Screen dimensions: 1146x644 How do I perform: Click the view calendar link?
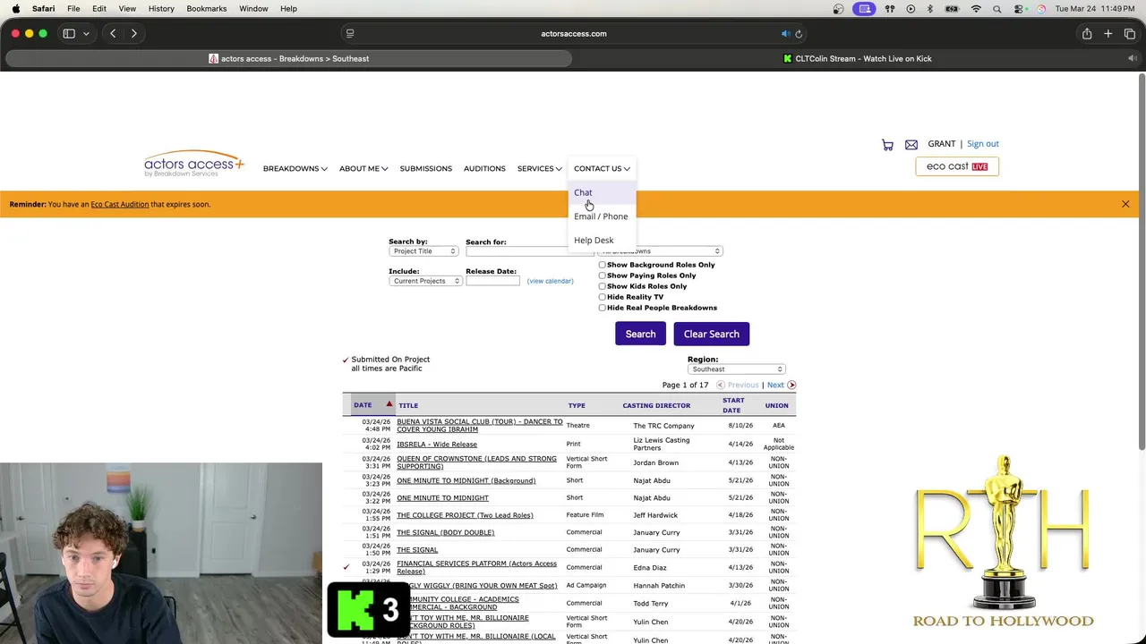[550, 281]
